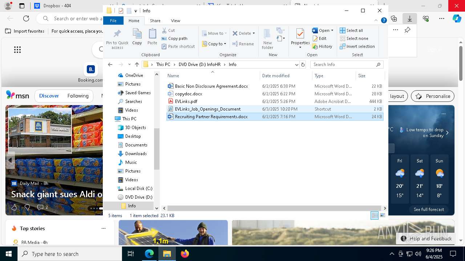This screenshot has height=261, width=465.
Task: Click the Rename ribbon button
Action: tap(243, 44)
